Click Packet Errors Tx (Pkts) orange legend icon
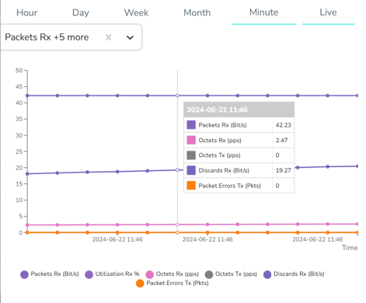The height and width of the screenshot is (303, 366). pyautogui.click(x=140, y=284)
